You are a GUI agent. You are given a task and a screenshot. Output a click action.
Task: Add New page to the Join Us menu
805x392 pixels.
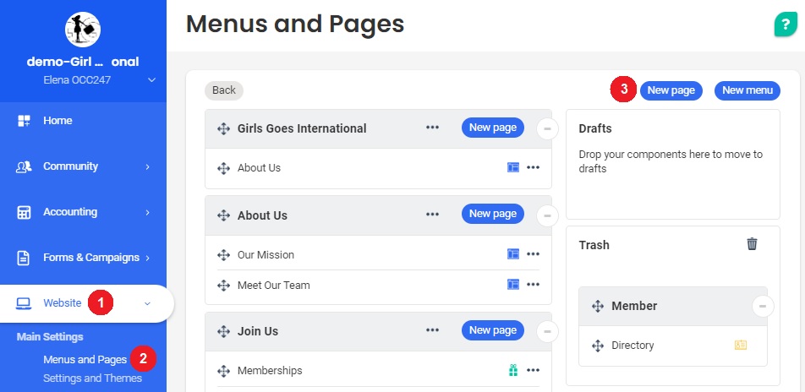493,330
